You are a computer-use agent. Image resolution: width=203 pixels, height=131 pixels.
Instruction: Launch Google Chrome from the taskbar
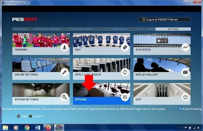coord(27,128)
